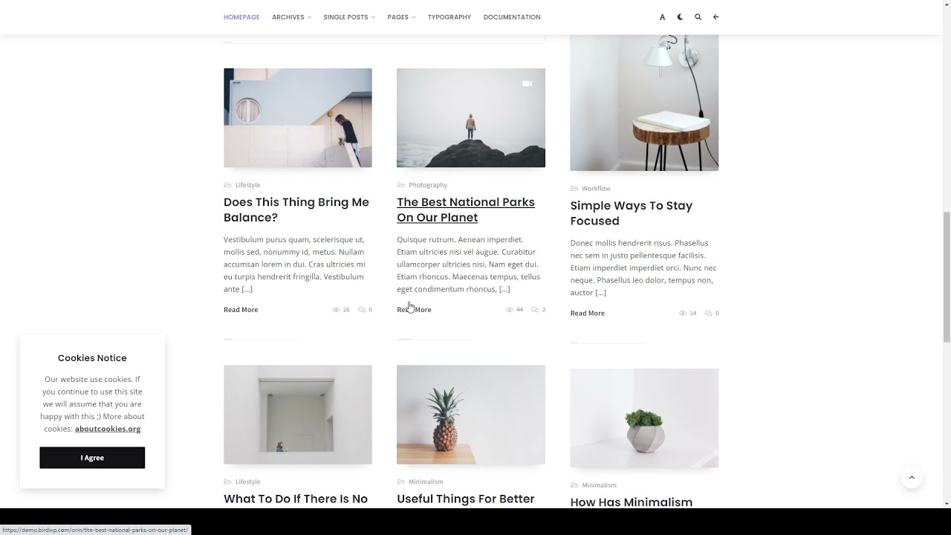This screenshot has width=951, height=535.
Task: Expand the Single Posts dropdown
Action: pos(349,17)
